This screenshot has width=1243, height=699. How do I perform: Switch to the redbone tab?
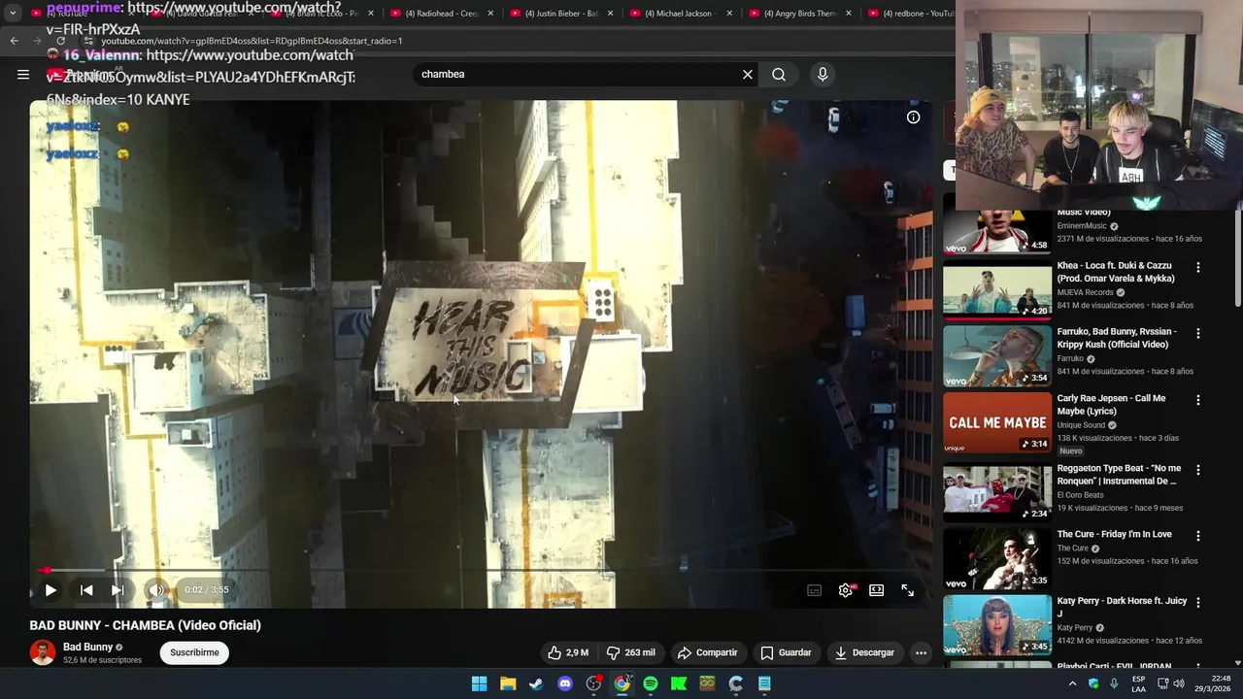[x=908, y=14]
